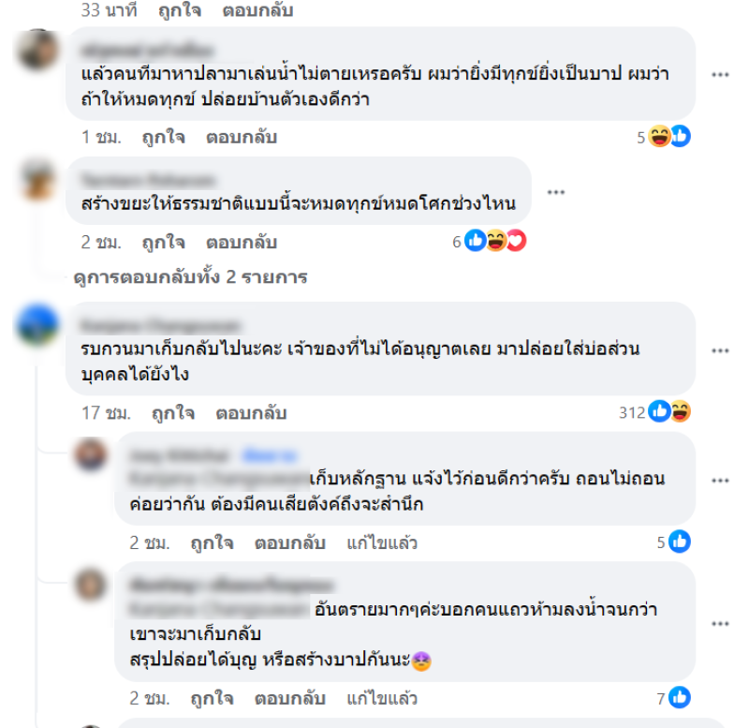Screen dimensions: 749x728
Task: Click 'ถูกใจ' under the 1 ชม. comment
Action: tap(163, 137)
